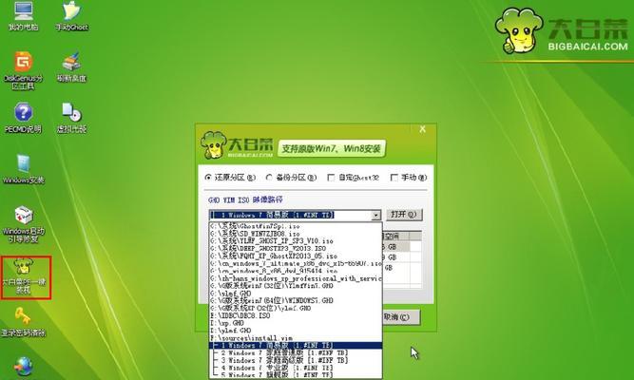Open the 我的电脑 desktop icon

[24, 16]
